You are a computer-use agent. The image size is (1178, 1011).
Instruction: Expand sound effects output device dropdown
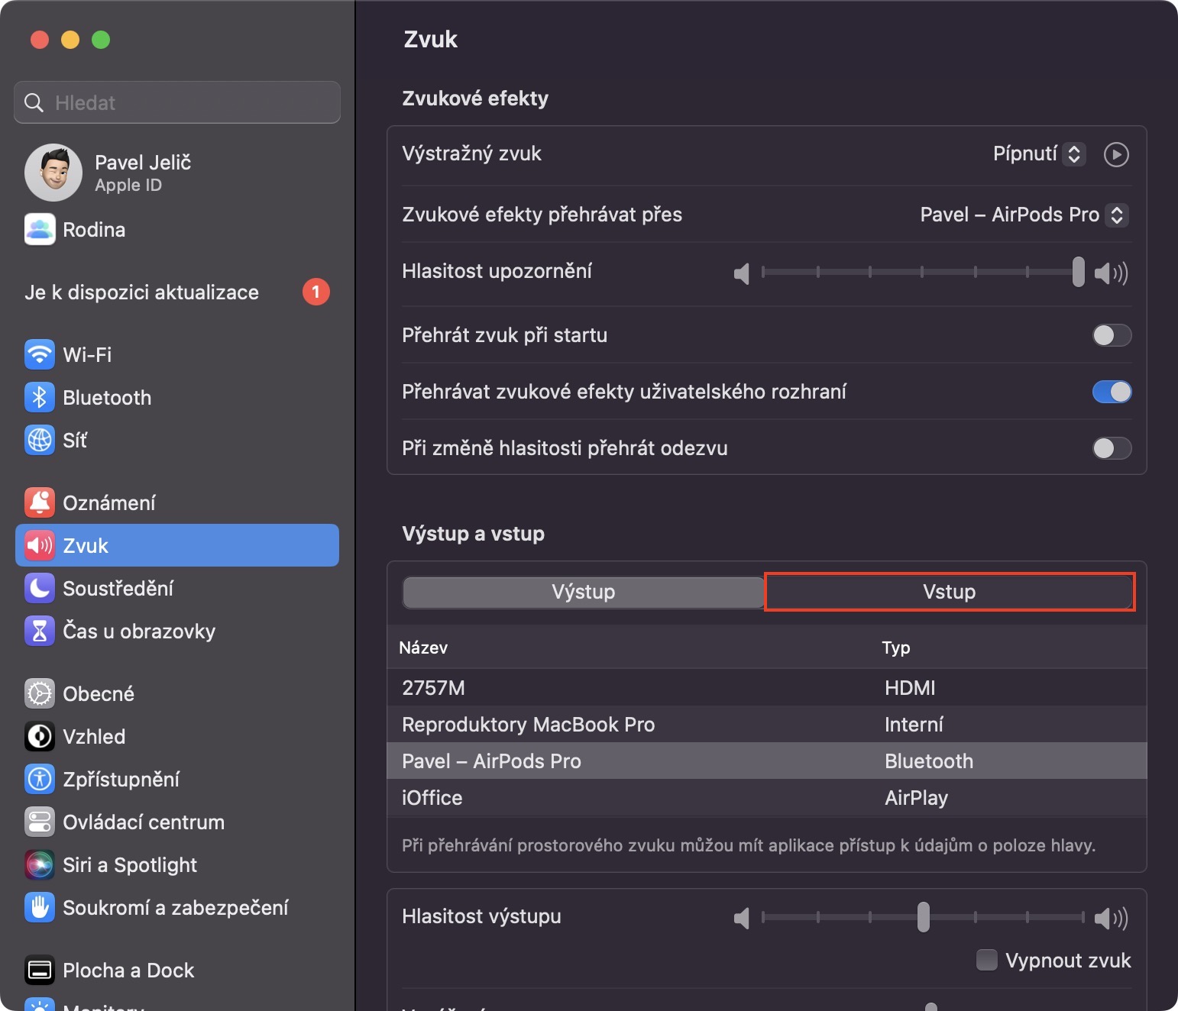tap(1024, 215)
